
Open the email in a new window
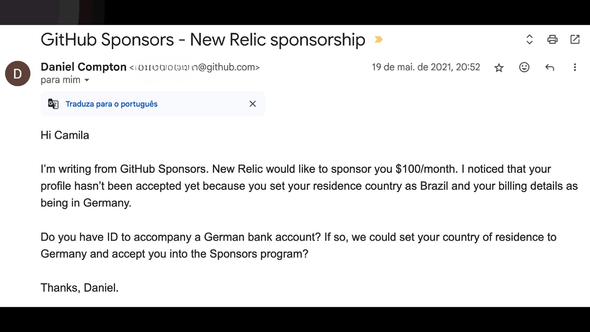point(575,39)
